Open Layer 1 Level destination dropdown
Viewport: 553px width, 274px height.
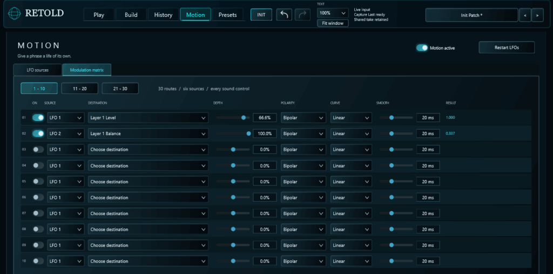(x=148, y=118)
